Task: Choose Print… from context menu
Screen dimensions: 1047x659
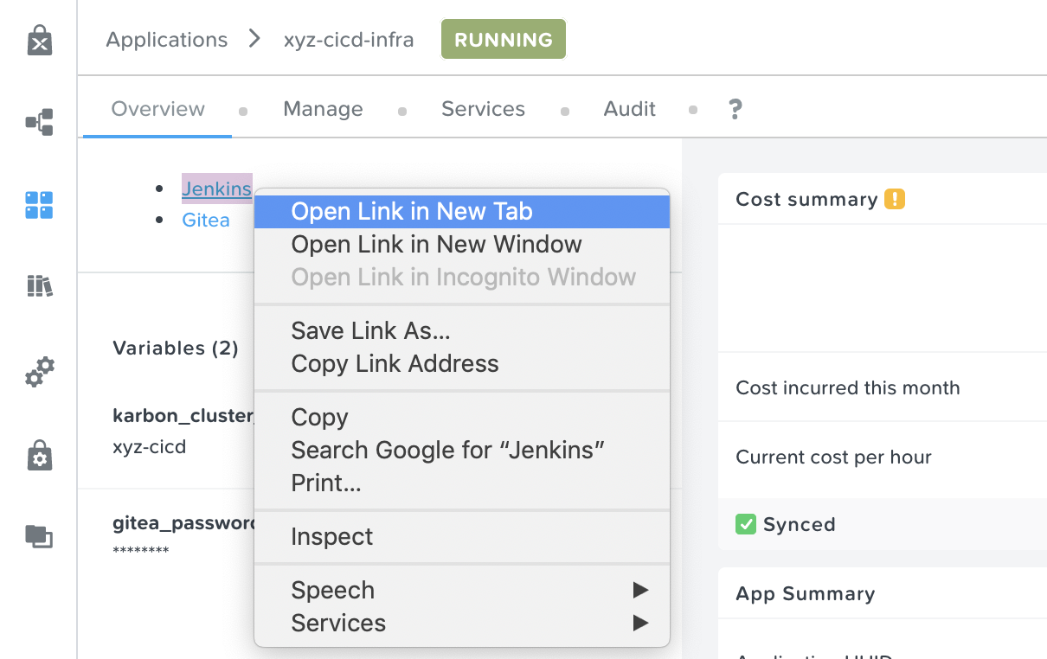Action: [x=462, y=483]
